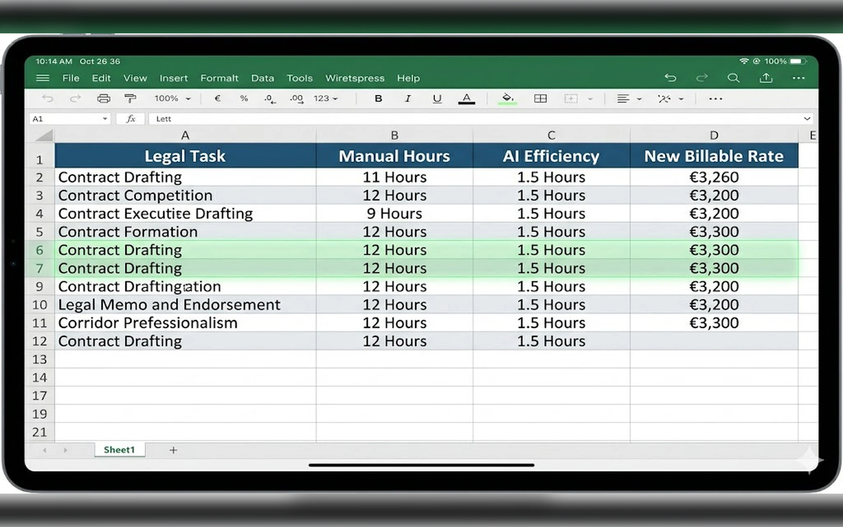Switch to the Sheet1 tab
Viewport: 843px width, 527px height.
tap(119, 450)
